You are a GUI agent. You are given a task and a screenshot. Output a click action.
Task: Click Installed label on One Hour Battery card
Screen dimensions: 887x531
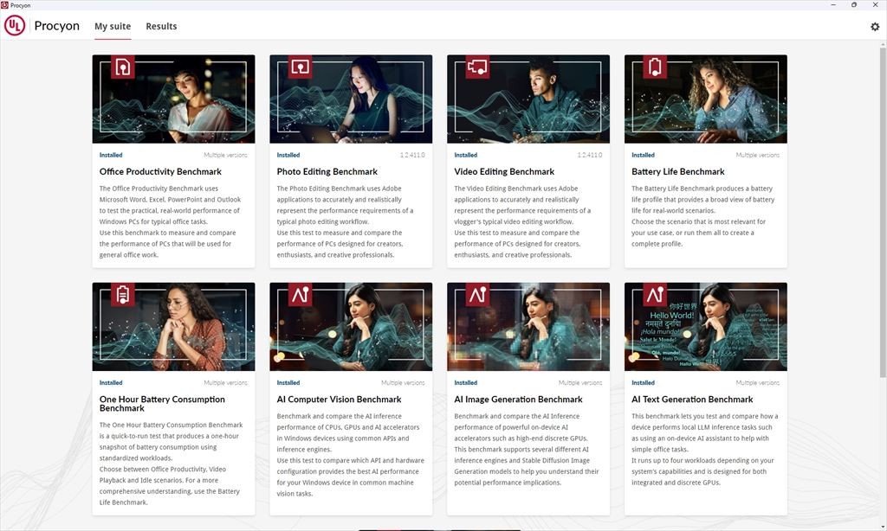click(x=111, y=382)
